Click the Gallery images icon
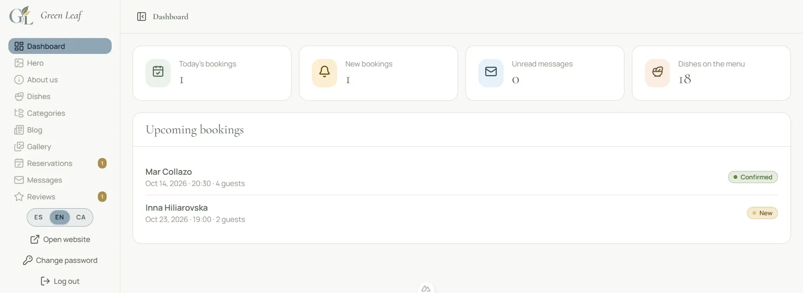The width and height of the screenshot is (803, 293). 19,146
